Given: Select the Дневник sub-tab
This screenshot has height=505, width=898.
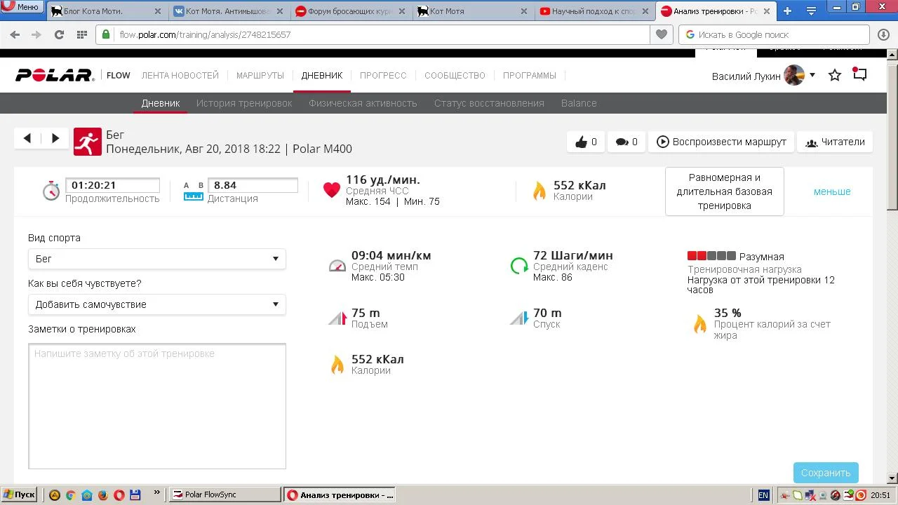Looking at the screenshot, I should [161, 103].
